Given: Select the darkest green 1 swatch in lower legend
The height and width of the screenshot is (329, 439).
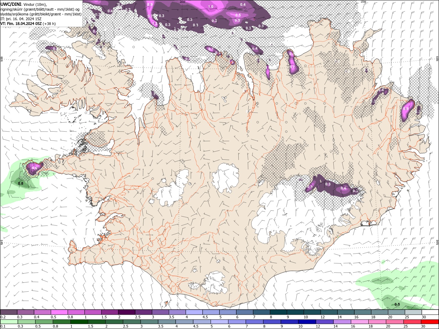Looking at the screenshot, I should (79, 322).
